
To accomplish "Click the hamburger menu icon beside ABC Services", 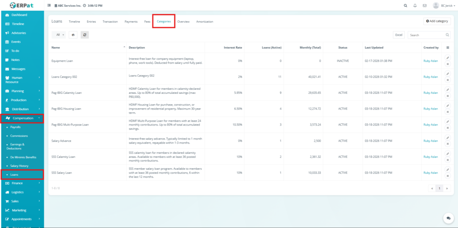I will (x=49, y=6).
